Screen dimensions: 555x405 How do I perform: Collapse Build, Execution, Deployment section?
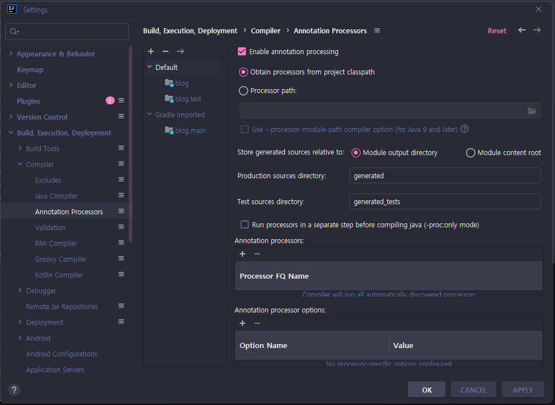point(11,133)
